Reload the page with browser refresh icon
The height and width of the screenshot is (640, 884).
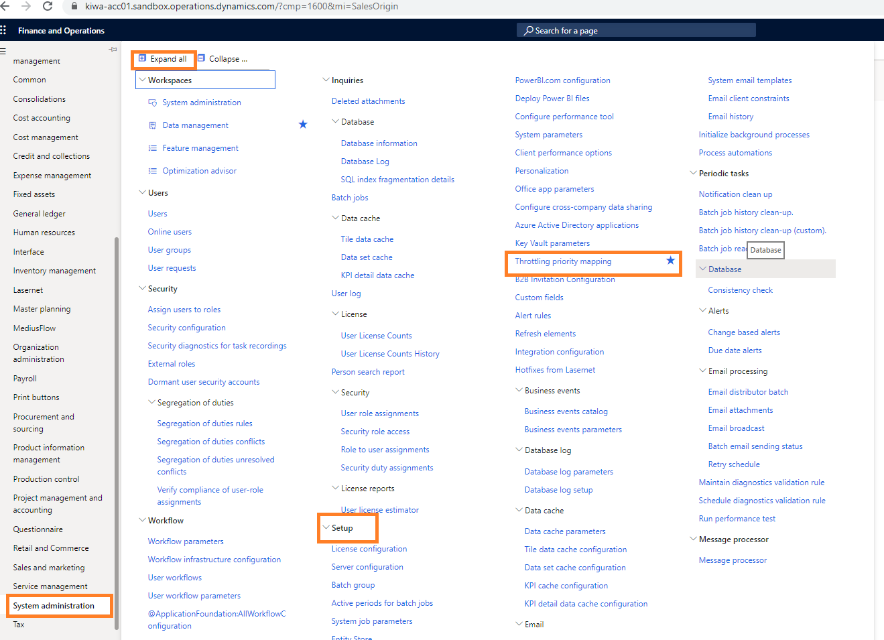pos(48,6)
